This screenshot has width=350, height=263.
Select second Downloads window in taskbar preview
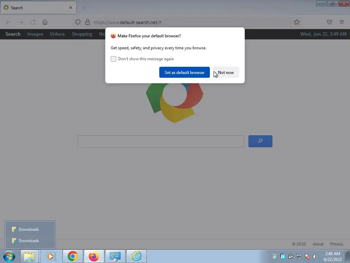point(30,241)
